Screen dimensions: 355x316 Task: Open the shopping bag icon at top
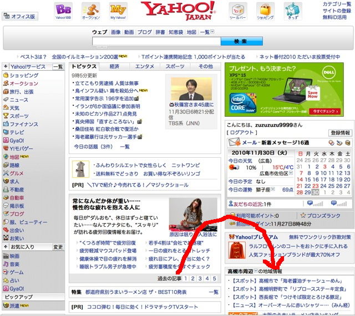coord(265,11)
